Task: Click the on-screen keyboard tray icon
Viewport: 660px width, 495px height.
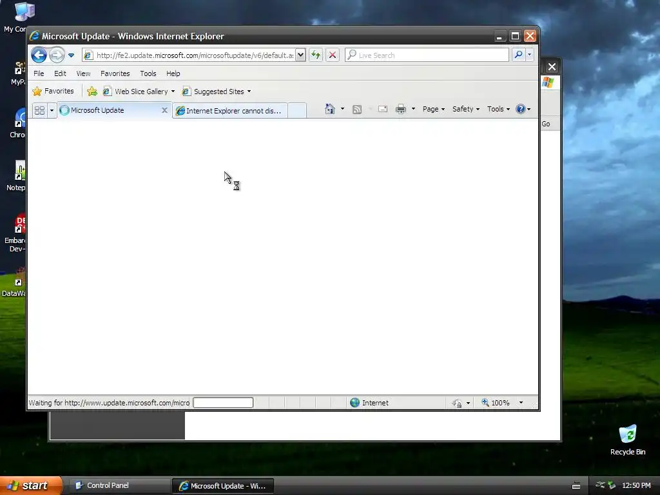Action: (x=576, y=486)
